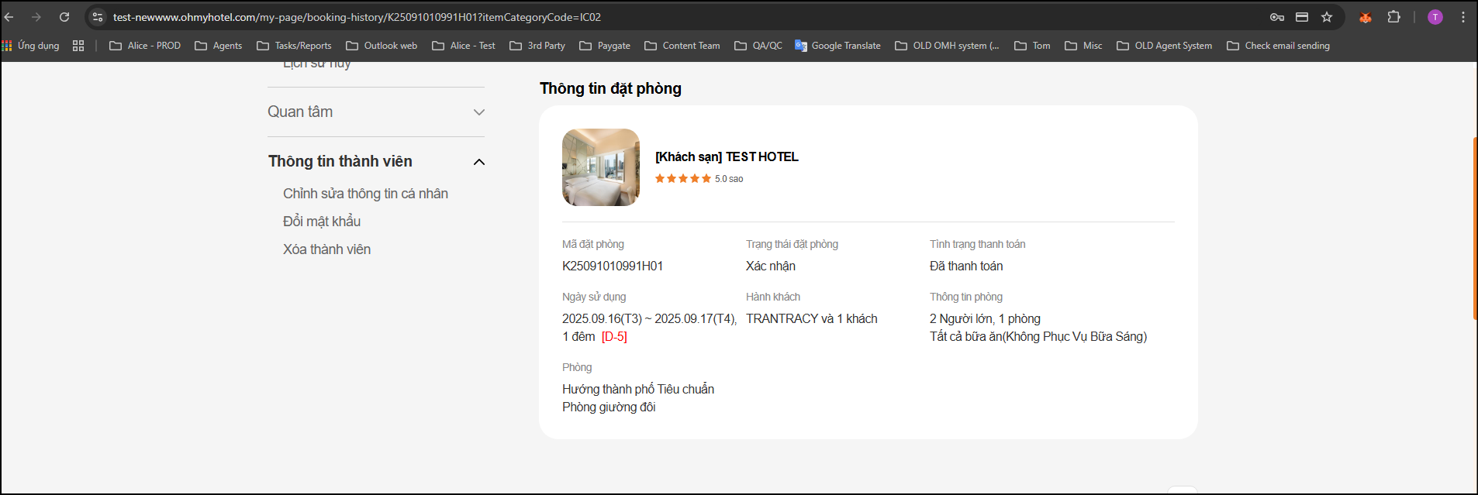
Task: Click the saved payment methods card icon
Action: point(1302,17)
